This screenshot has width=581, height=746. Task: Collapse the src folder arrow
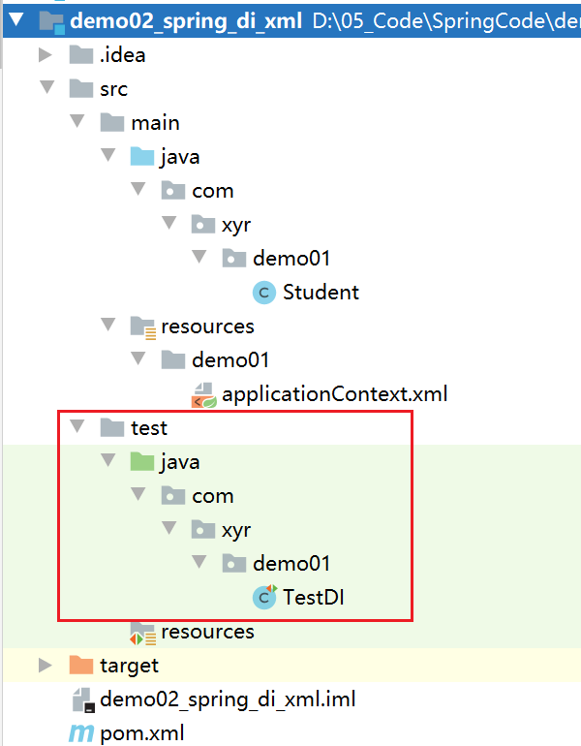(46, 87)
